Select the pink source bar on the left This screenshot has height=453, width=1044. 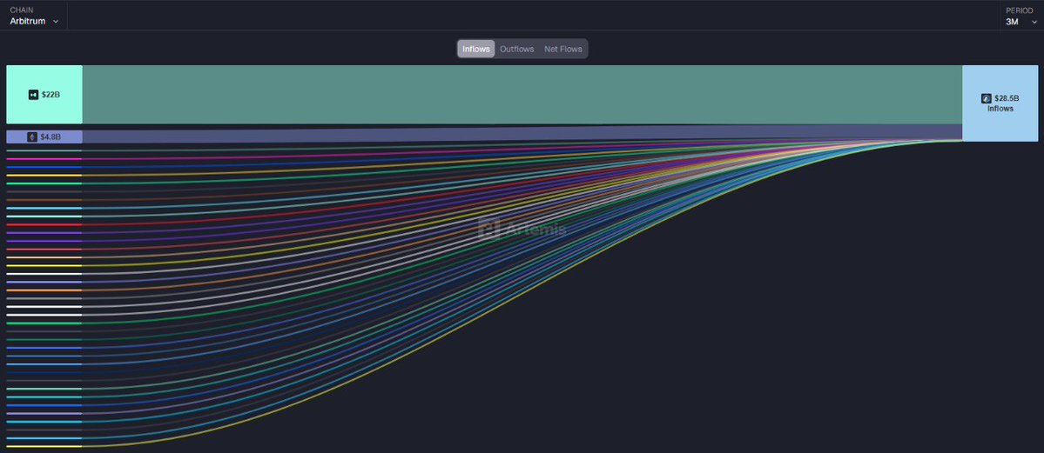[x=44, y=159]
